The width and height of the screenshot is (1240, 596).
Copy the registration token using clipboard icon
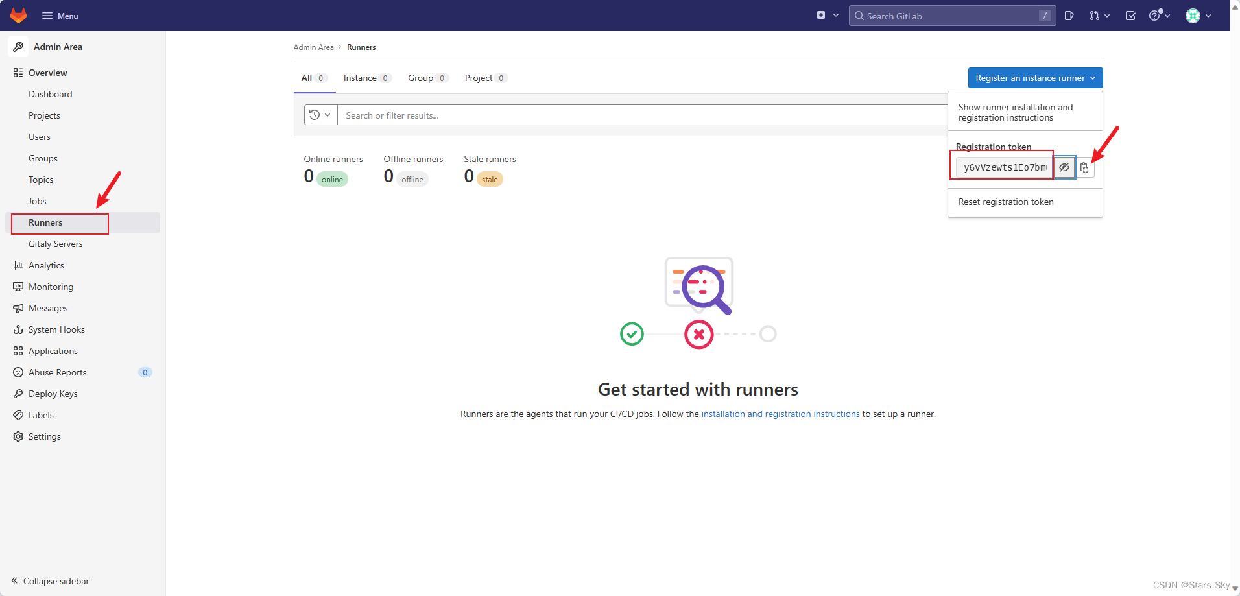tap(1085, 167)
